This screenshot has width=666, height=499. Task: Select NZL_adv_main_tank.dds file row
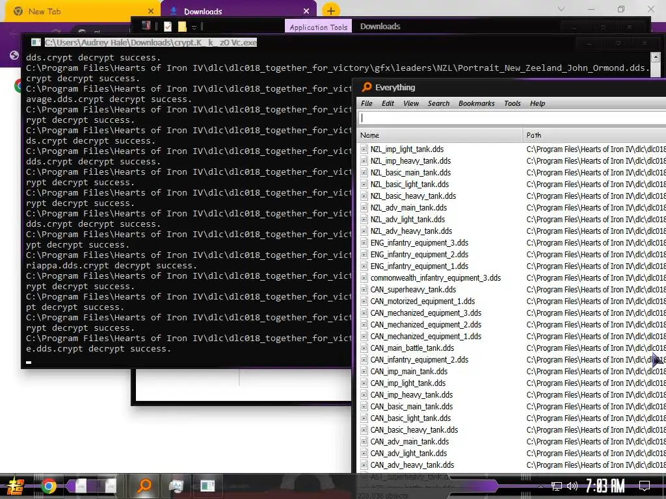click(511, 207)
